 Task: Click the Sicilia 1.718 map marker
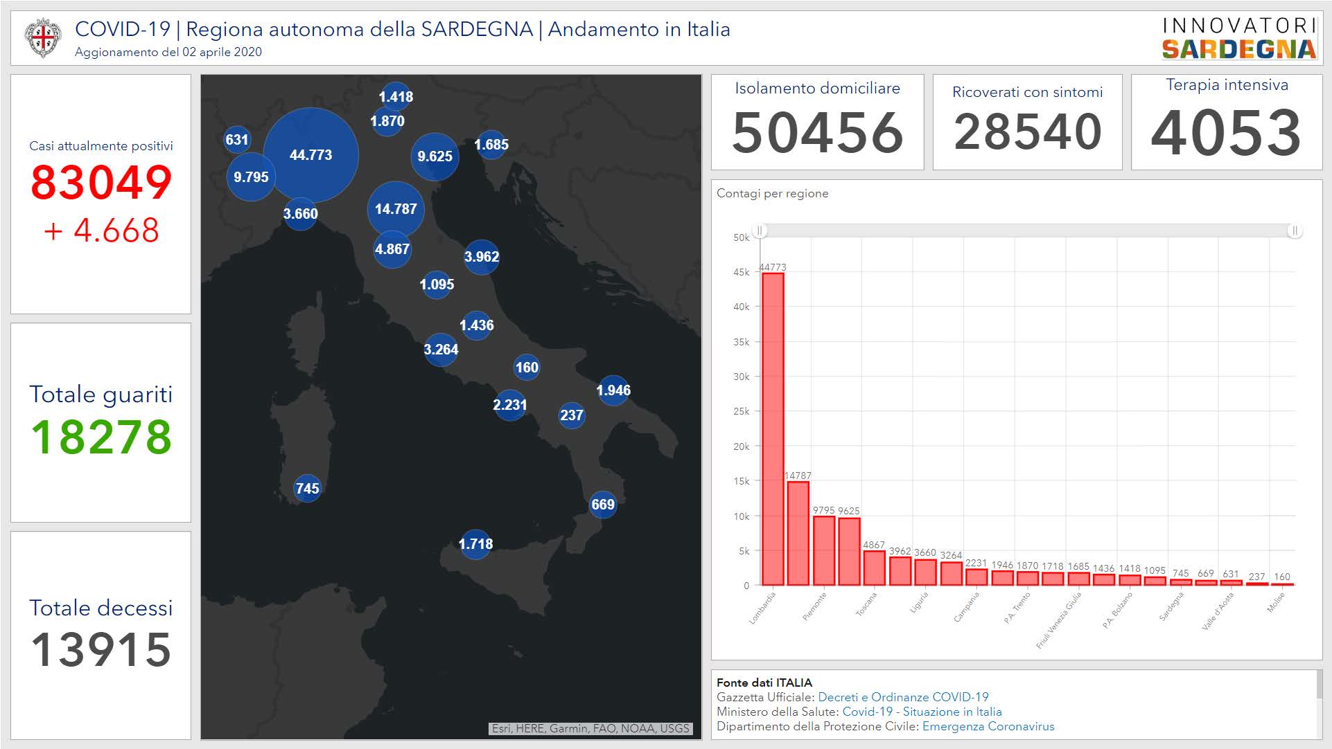475,544
